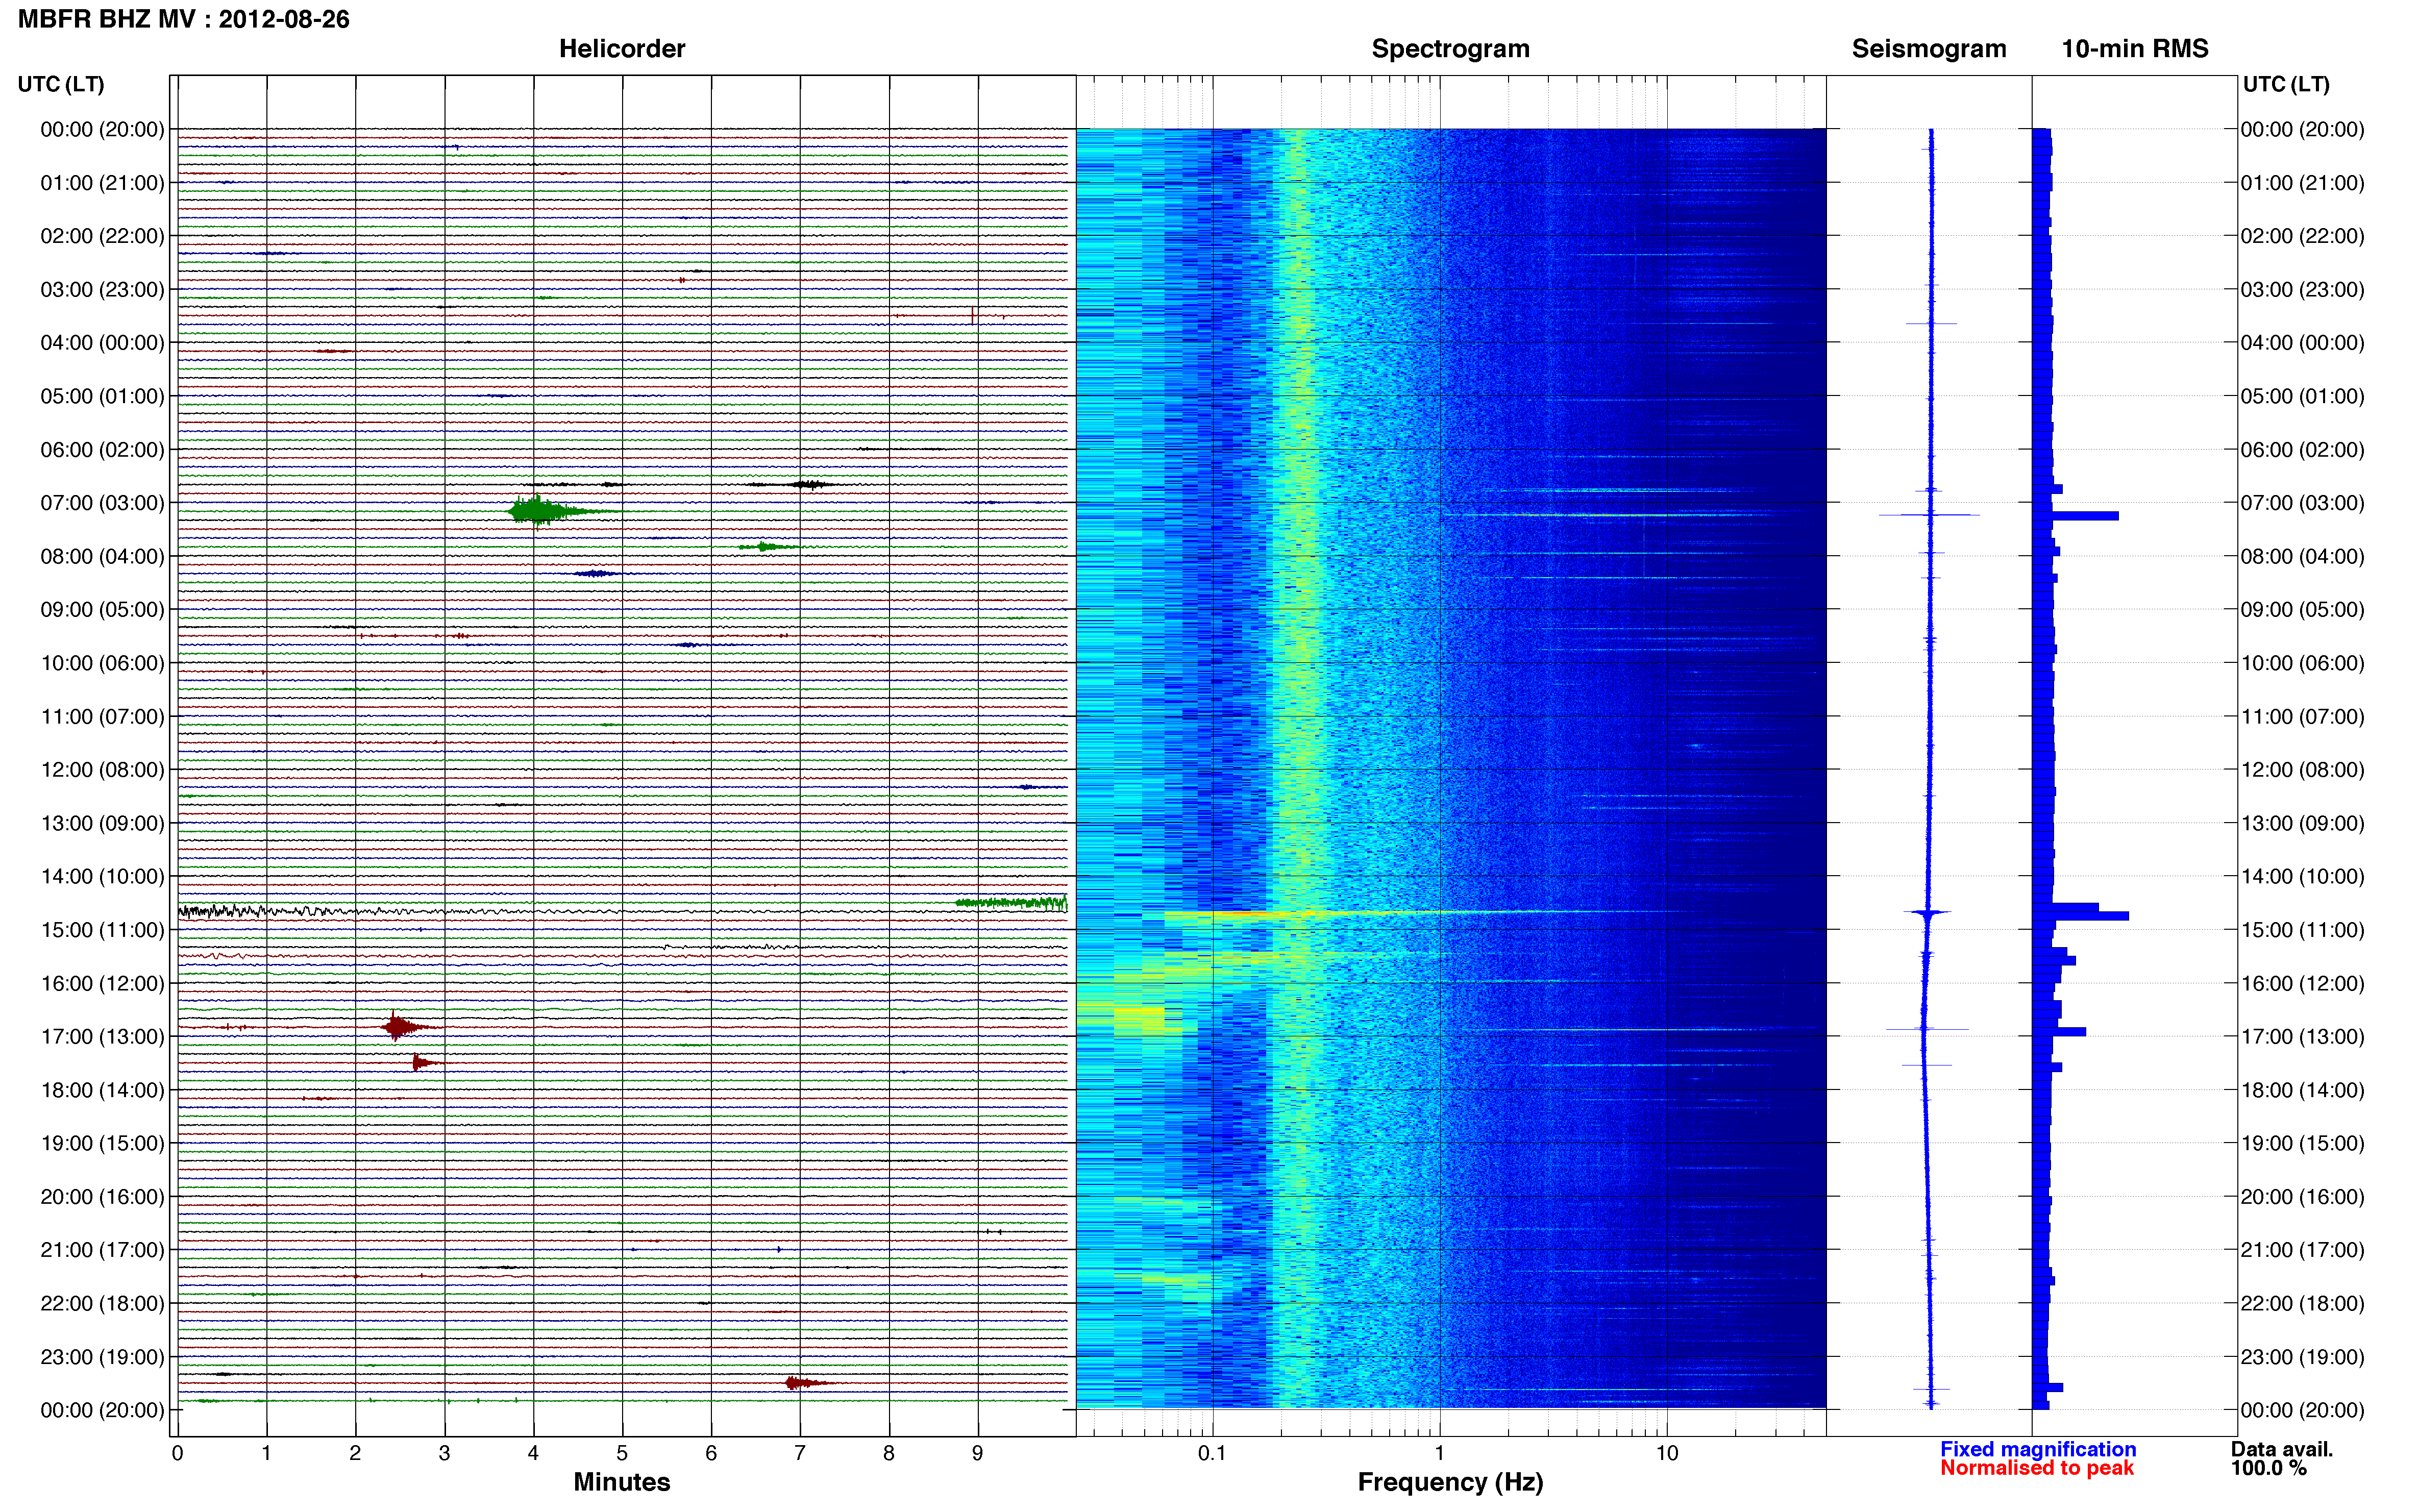Click the noisy green trace ending the 14:30 line

pyautogui.click(x=1012, y=903)
